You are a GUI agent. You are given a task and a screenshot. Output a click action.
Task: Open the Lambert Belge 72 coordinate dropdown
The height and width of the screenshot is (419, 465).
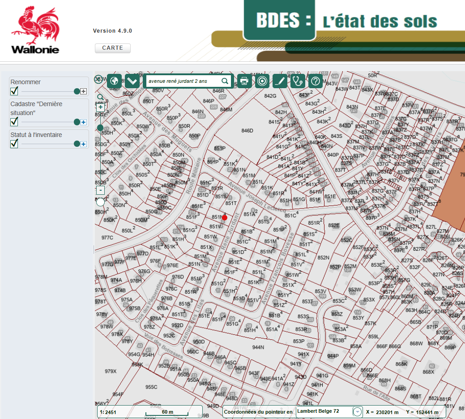click(357, 412)
